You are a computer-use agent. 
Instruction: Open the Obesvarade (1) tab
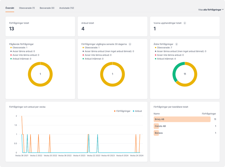coord(27,8)
